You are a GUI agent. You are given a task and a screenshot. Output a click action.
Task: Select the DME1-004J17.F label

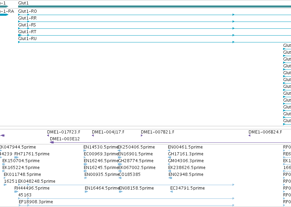pyautogui.click(x=108, y=132)
